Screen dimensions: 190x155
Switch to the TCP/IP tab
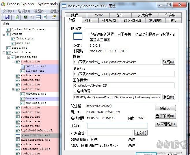[98, 15]
